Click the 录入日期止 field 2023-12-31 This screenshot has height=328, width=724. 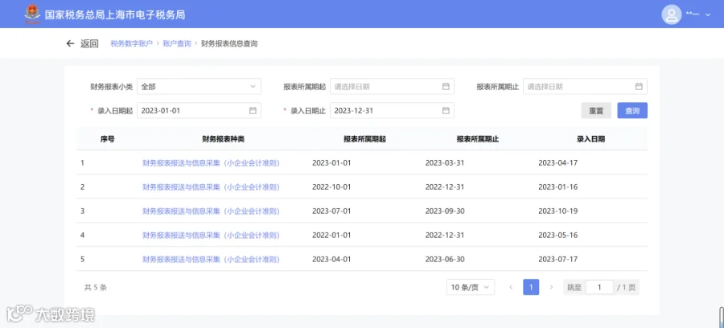pos(392,110)
